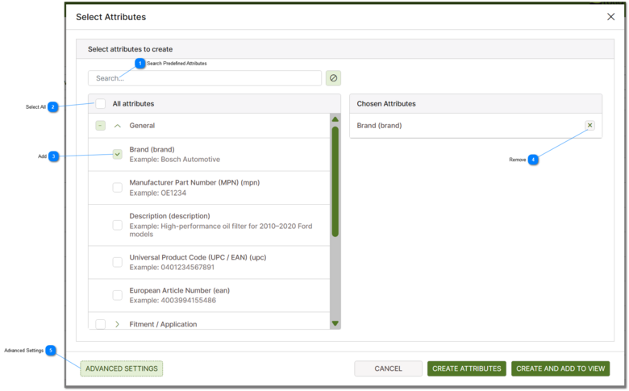Click 'Example: High-performance oil filter' text
Viewport: 629px width, 391px height.
221,230
